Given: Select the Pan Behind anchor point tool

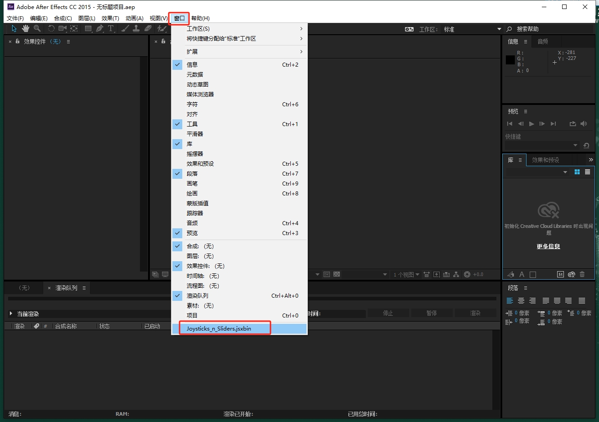Looking at the screenshot, I should pos(74,28).
